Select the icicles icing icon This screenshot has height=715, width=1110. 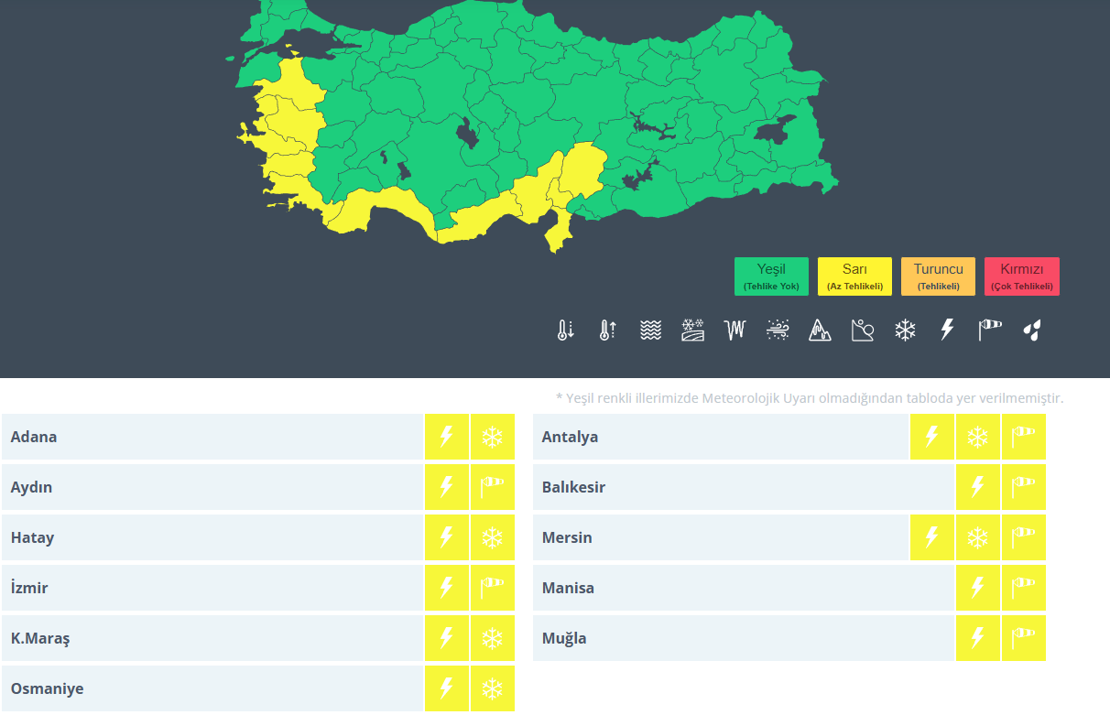click(735, 330)
